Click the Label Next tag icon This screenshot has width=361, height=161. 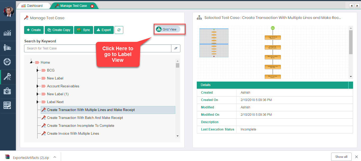(x=43, y=102)
